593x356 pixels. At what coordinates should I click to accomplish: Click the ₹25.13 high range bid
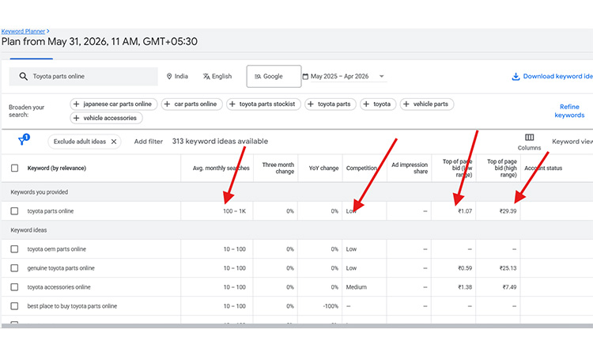pyautogui.click(x=508, y=268)
